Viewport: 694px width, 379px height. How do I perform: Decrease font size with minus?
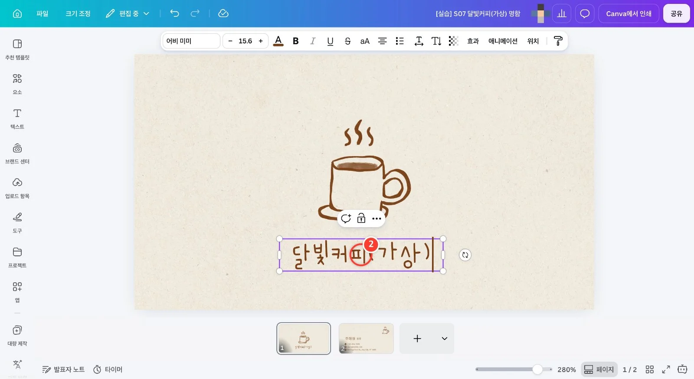(x=230, y=41)
